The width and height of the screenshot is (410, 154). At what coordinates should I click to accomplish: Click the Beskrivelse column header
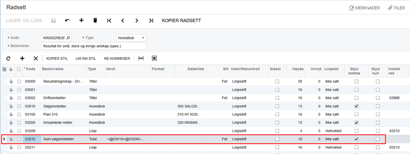click(53, 69)
